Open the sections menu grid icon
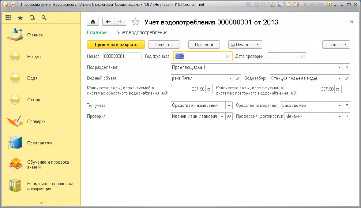Viewport: 361px width, 208px height. (8, 18)
